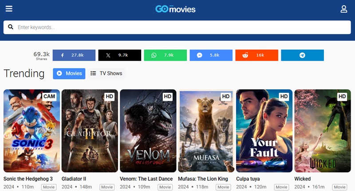
Task: Click Movie tag under Gladiator II
Action: [107, 187]
